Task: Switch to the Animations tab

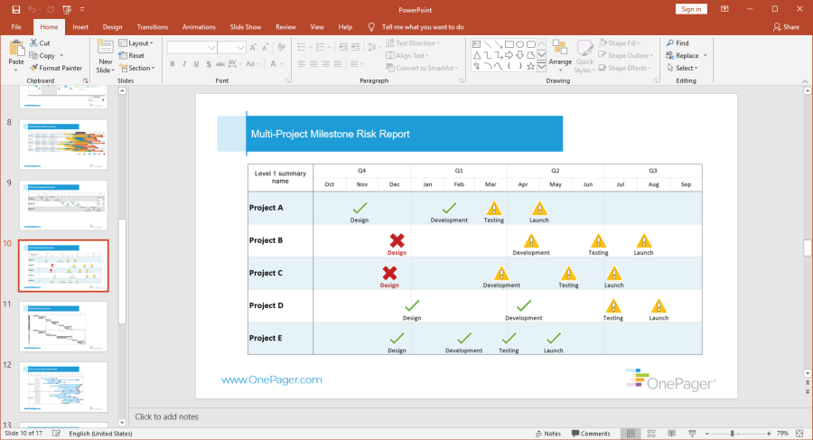Action: click(x=199, y=27)
